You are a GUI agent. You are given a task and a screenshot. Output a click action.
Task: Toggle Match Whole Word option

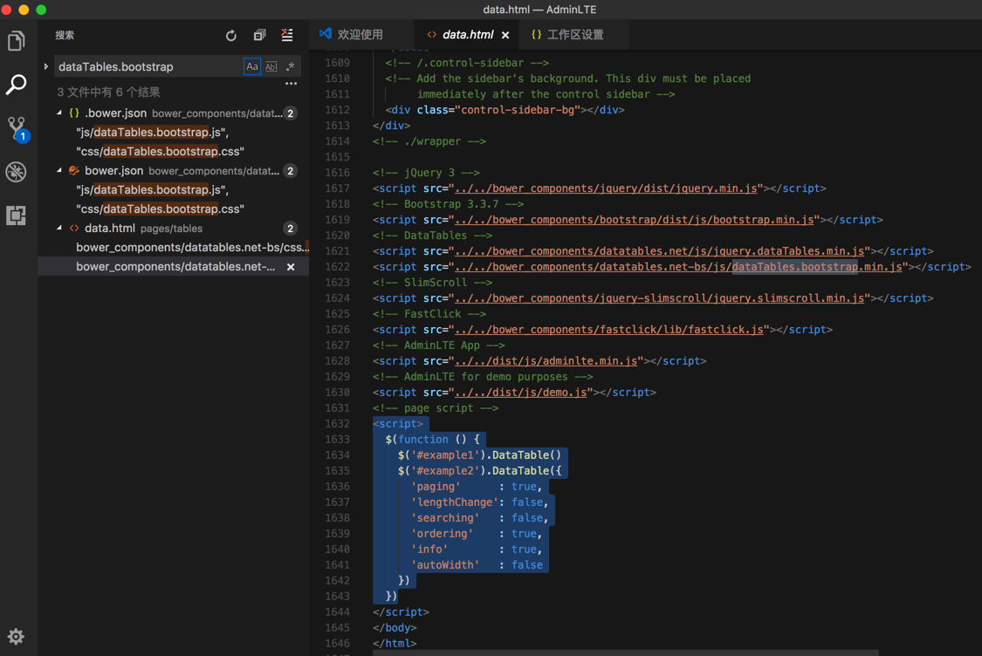[271, 66]
